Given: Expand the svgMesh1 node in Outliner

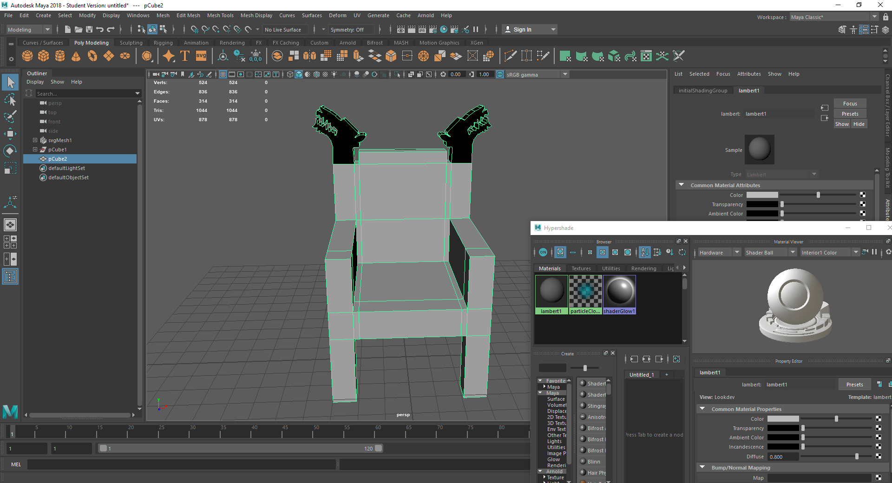Looking at the screenshot, I should pyautogui.click(x=35, y=140).
